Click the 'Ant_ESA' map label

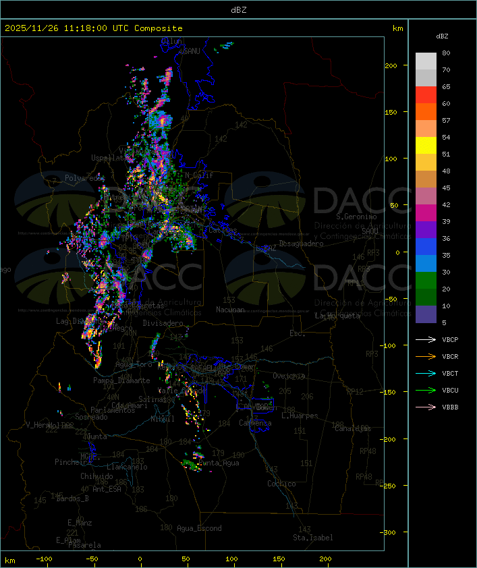coord(107,489)
